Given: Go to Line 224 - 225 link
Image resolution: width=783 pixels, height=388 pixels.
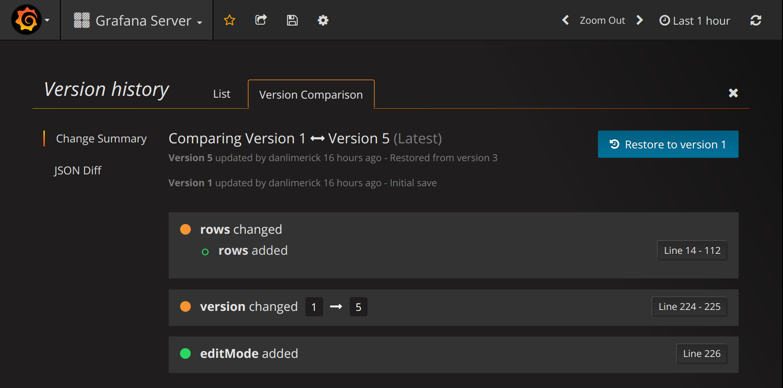Looking at the screenshot, I should tap(689, 307).
